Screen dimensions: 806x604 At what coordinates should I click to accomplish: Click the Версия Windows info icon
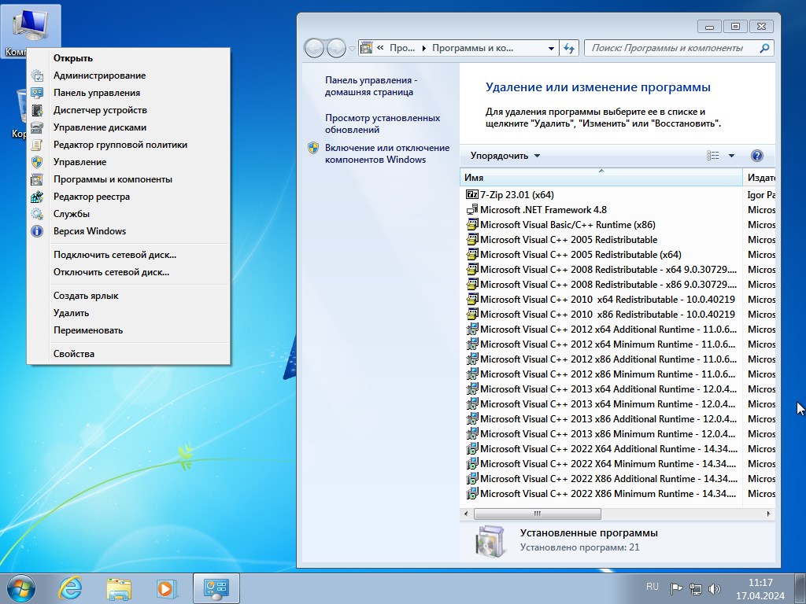37,231
